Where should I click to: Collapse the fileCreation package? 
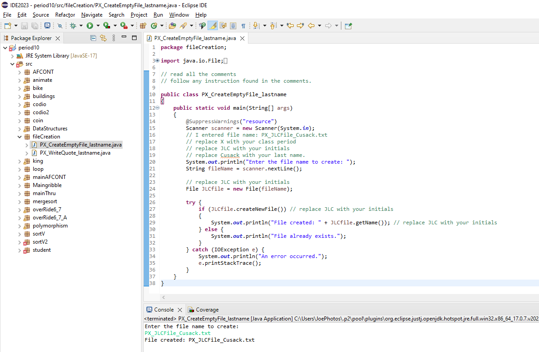(x=19, y=137)
